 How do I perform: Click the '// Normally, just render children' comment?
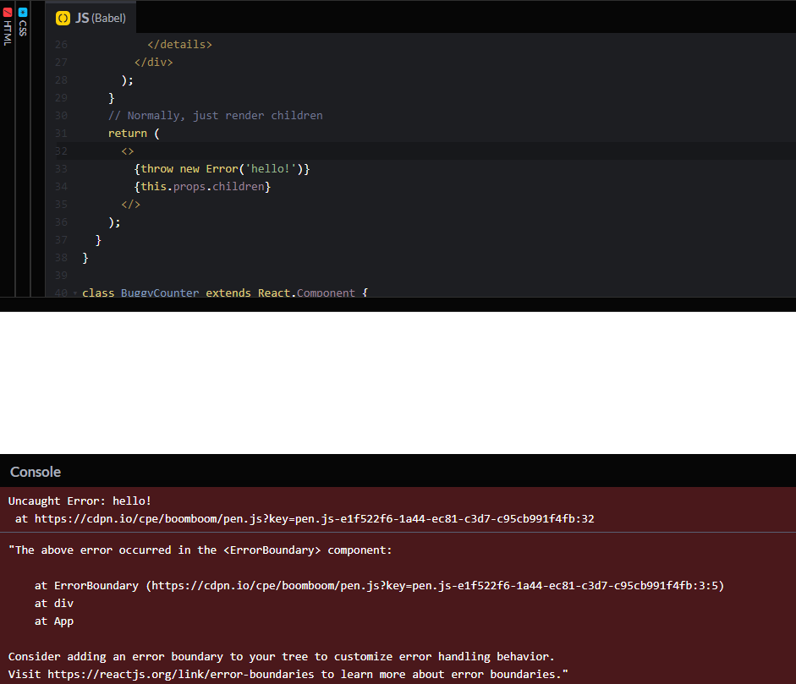point(215,116)
